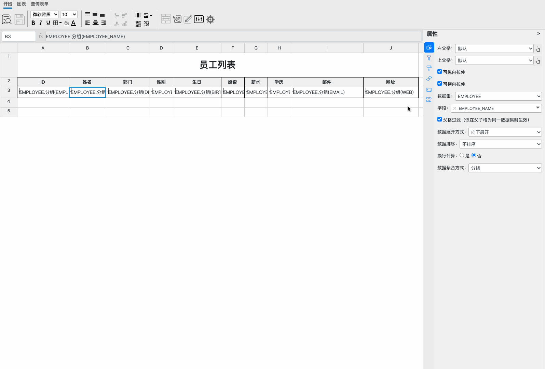Image resolution: width=545 pixels, height=369 pixels.
Task: Clear the EMPLOYEE_NAME field selection
Action: (x=455, y=109)
